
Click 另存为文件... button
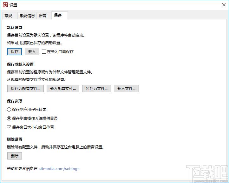(96, 89)
